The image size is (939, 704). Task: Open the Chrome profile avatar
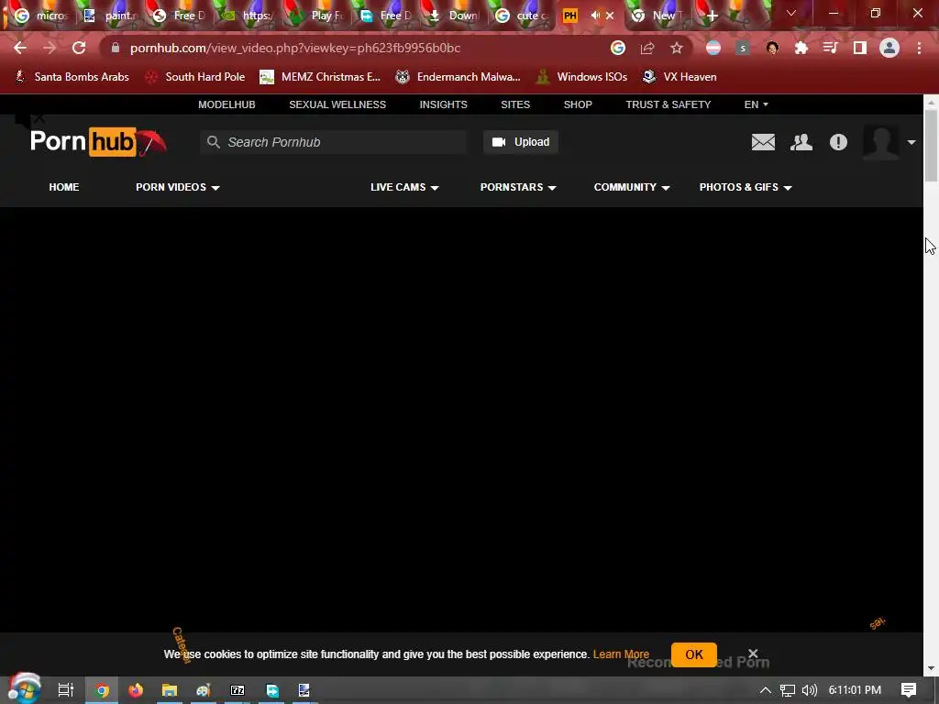(889, 48)
